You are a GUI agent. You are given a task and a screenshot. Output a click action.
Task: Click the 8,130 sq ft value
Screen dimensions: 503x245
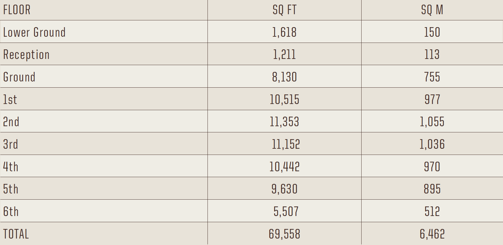click(x=284, y=77)
